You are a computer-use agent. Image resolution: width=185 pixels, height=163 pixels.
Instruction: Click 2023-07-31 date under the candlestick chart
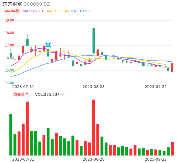(23, 87)
